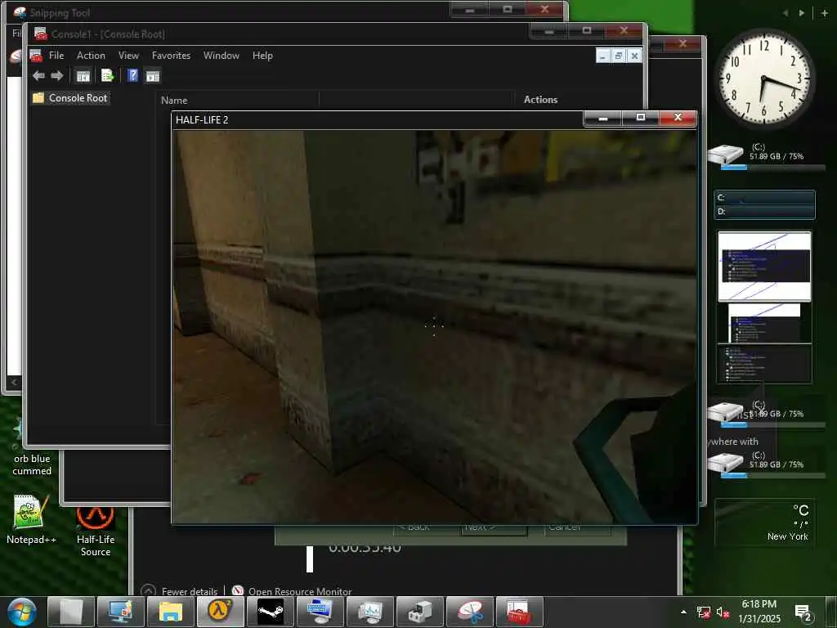837x628 pixels.
Task: Open the Half-Life Source desktop shortcut
Action: point(95,532)
